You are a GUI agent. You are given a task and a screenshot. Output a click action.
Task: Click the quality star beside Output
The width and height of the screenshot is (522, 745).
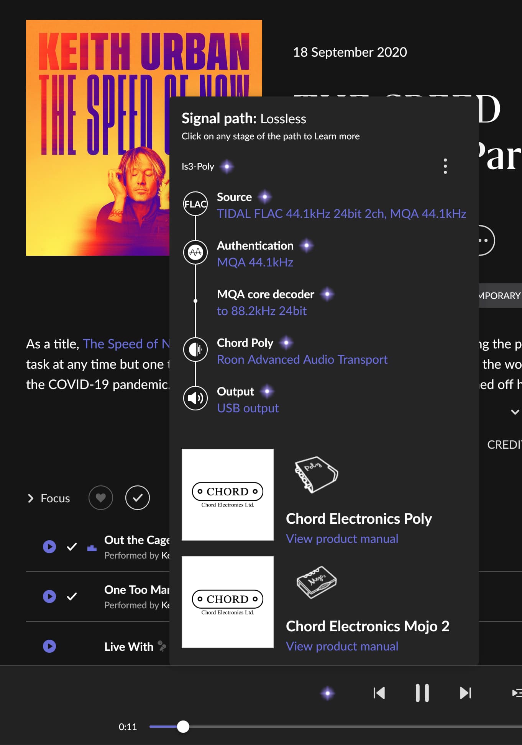267,391
